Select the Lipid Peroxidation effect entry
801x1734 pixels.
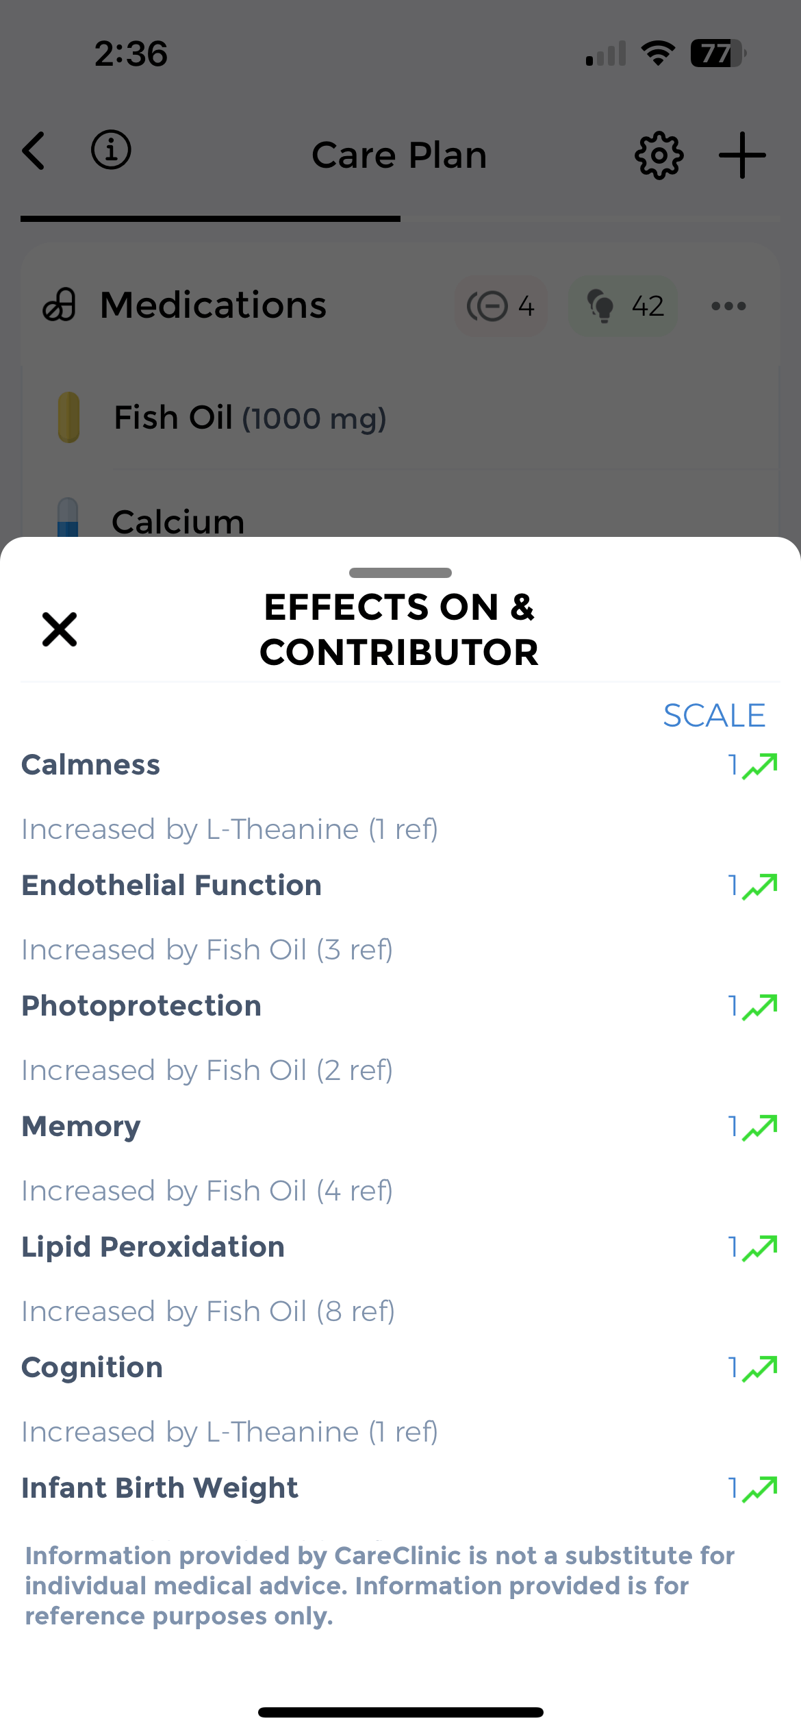pos(153,1246)
